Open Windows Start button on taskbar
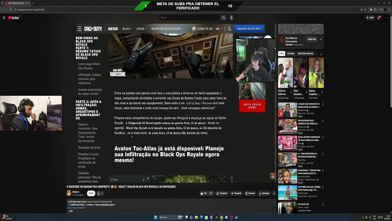 pyautogui.click(x=156, y=217)
